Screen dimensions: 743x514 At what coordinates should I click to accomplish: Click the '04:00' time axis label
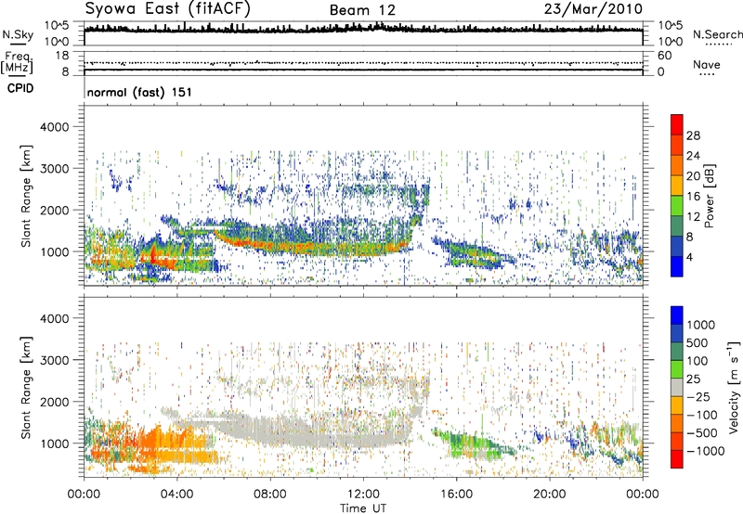pos(176,495)
